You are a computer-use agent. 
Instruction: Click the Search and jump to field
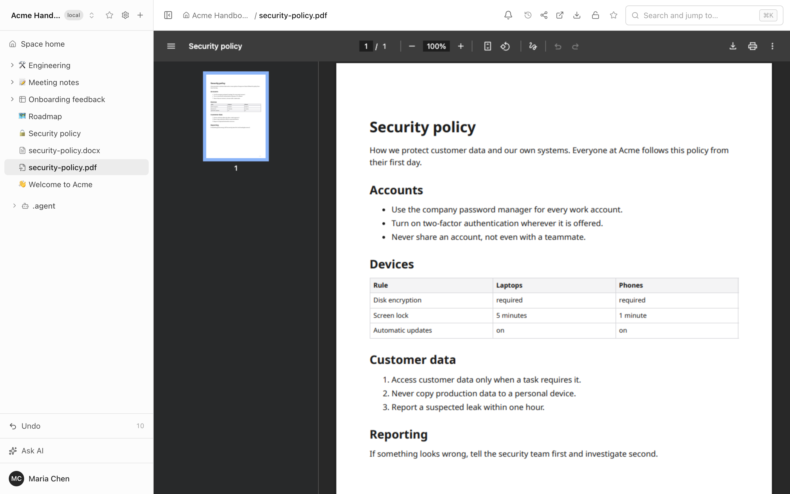tap(704, 15)
